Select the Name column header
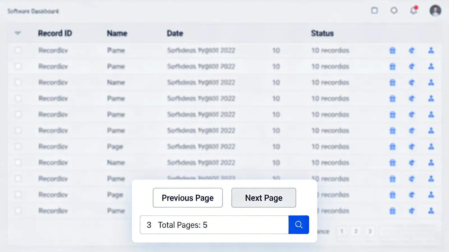Viewport: 449px width, 252px height. 117,33
